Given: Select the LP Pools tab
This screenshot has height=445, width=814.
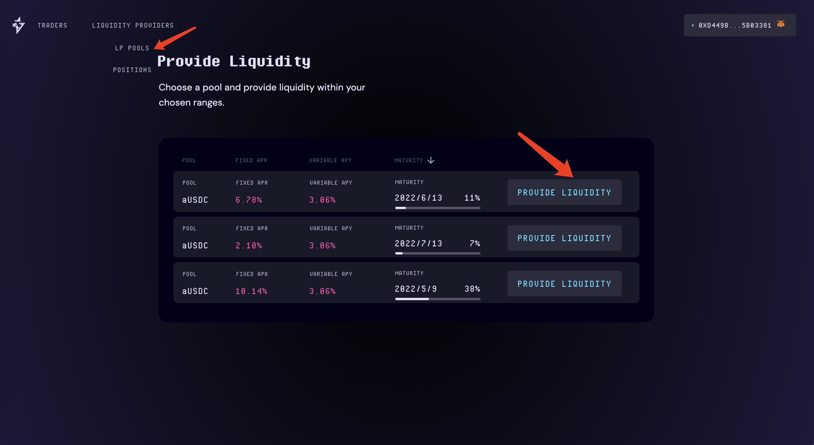Looking at the screenshot, I should point(132,48).
